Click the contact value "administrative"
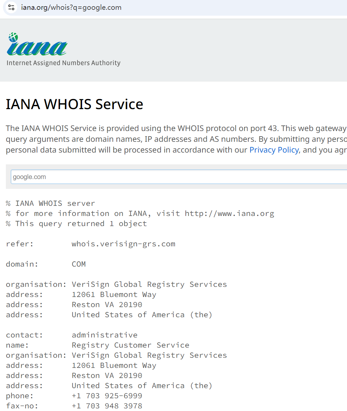347x411 pixels. (105, 335)
